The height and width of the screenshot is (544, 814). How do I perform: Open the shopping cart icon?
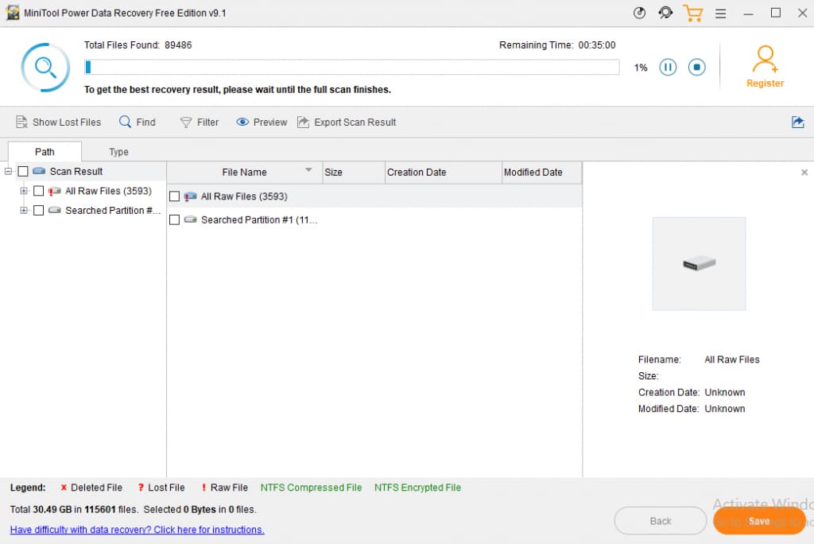(x=693, y=13)
